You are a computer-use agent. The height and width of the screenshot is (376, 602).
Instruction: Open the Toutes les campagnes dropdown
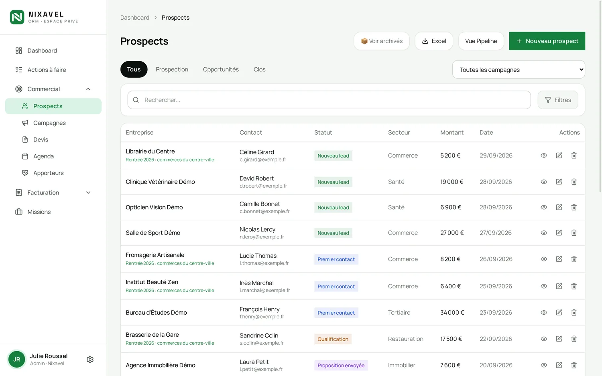[x=519, y=70]
